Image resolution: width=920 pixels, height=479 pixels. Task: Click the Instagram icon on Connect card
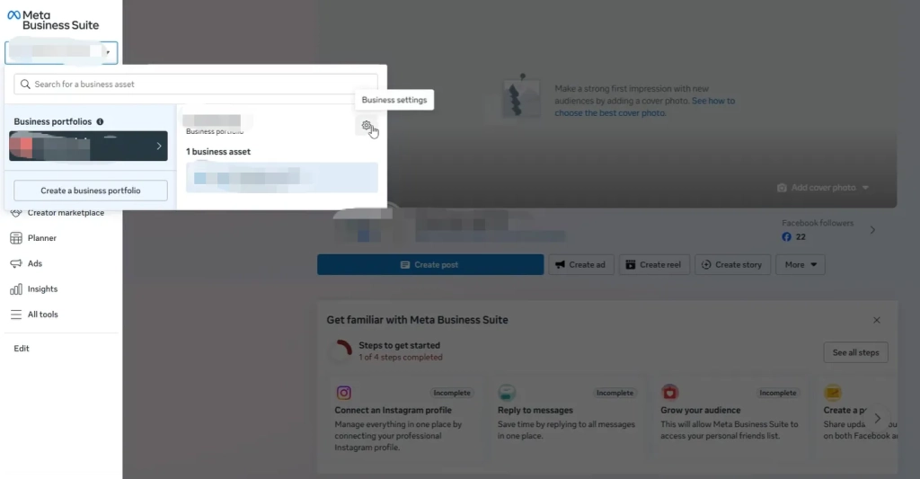[344, 393]
